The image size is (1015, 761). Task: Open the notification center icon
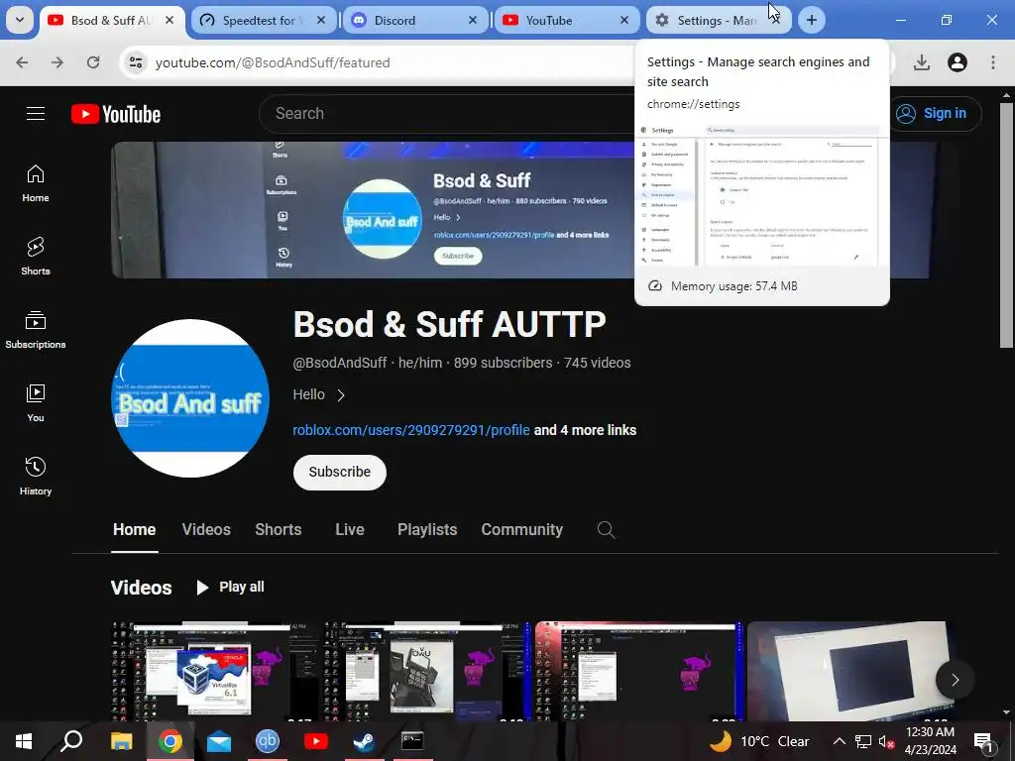pos(983,741)
